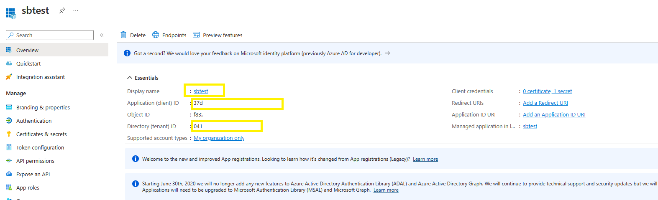Click inside the Search box

50,35
